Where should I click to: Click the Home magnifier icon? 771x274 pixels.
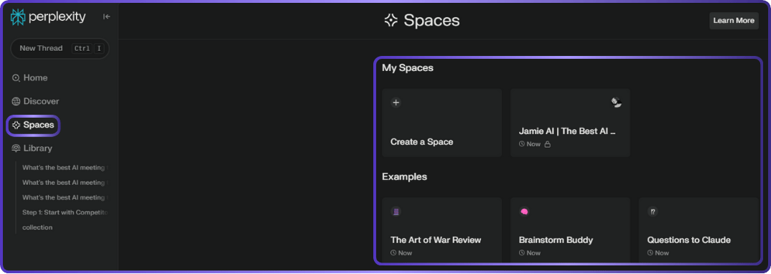click(x=17, y=77)
